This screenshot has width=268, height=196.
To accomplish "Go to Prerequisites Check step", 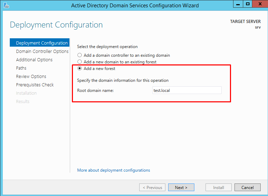I will click(x=35, y=85).
